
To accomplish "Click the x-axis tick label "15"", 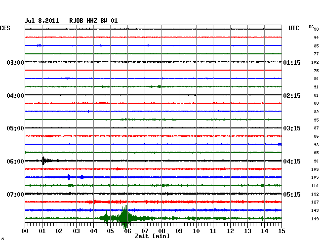I will click(x=281, y=231).
